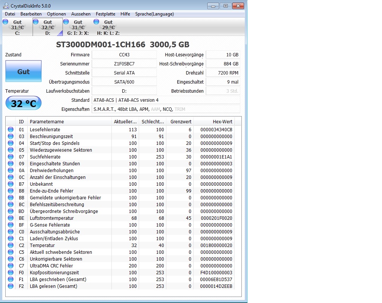The width and height of the screenshot is (382, 303).
Task: Click the Betriebsstunden value 3 Std.
Action: tap(223, 91)
